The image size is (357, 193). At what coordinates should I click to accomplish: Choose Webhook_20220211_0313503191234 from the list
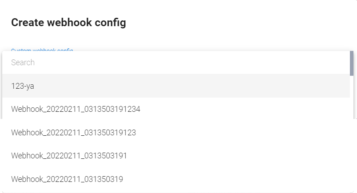(175, 109)
